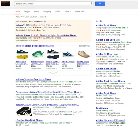
Task: Click the microphone voice search icon
Action: (x=91, y=4)
